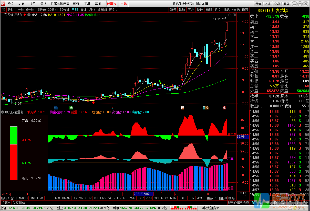Screen dimensions: 310x211
Task: Click the F10 button
Action: 218,10
